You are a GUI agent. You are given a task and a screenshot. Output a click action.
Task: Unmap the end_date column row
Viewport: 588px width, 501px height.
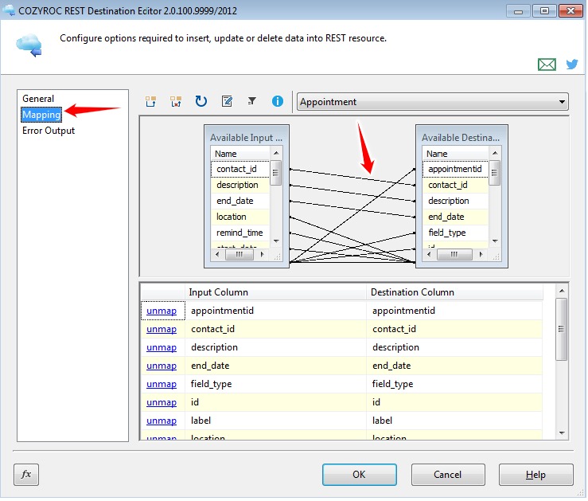tap(162, 366)
